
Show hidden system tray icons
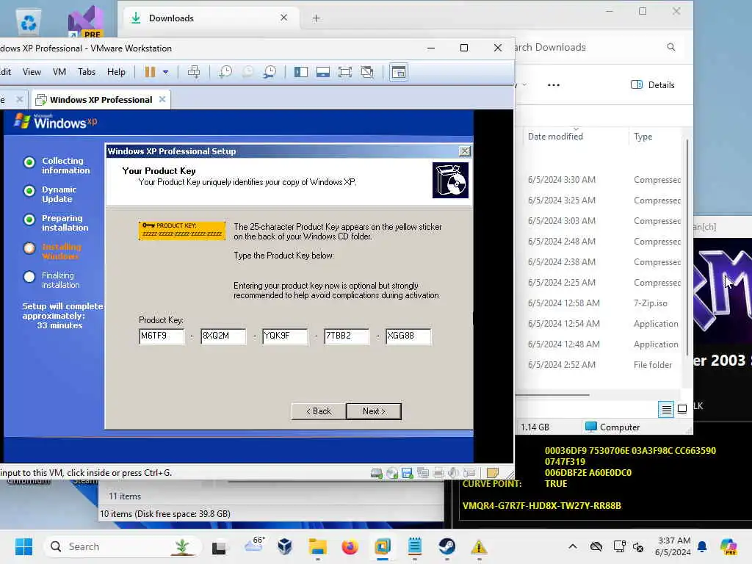pos(573,546)
